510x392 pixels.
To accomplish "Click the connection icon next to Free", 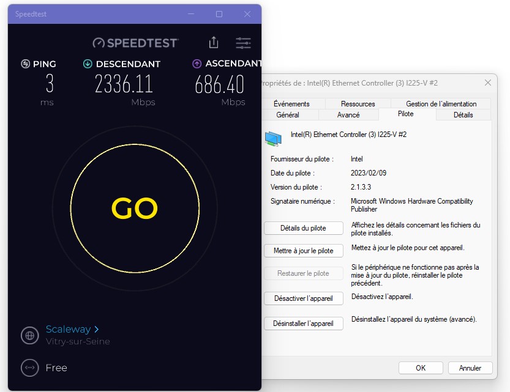I will [29, 368].
